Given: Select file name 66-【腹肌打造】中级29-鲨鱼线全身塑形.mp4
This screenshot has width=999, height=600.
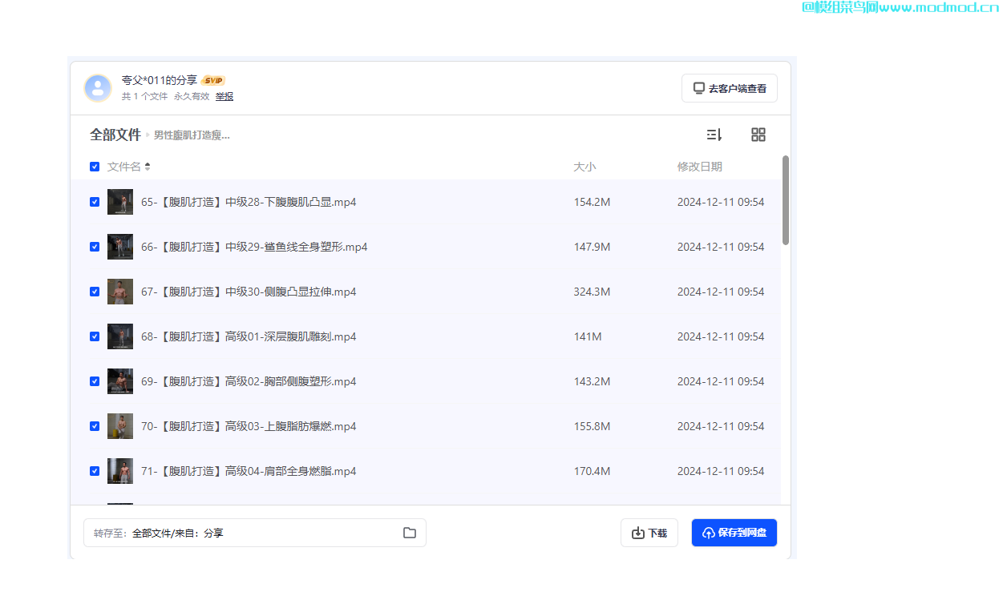Looking at the screenshot, I should click(254, 247).
